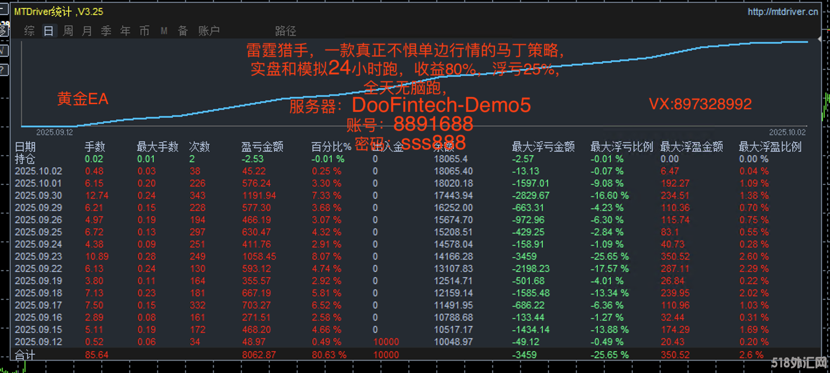
Task: Select the 日 daily statistics tab
Action: click(x=49, y=31)
